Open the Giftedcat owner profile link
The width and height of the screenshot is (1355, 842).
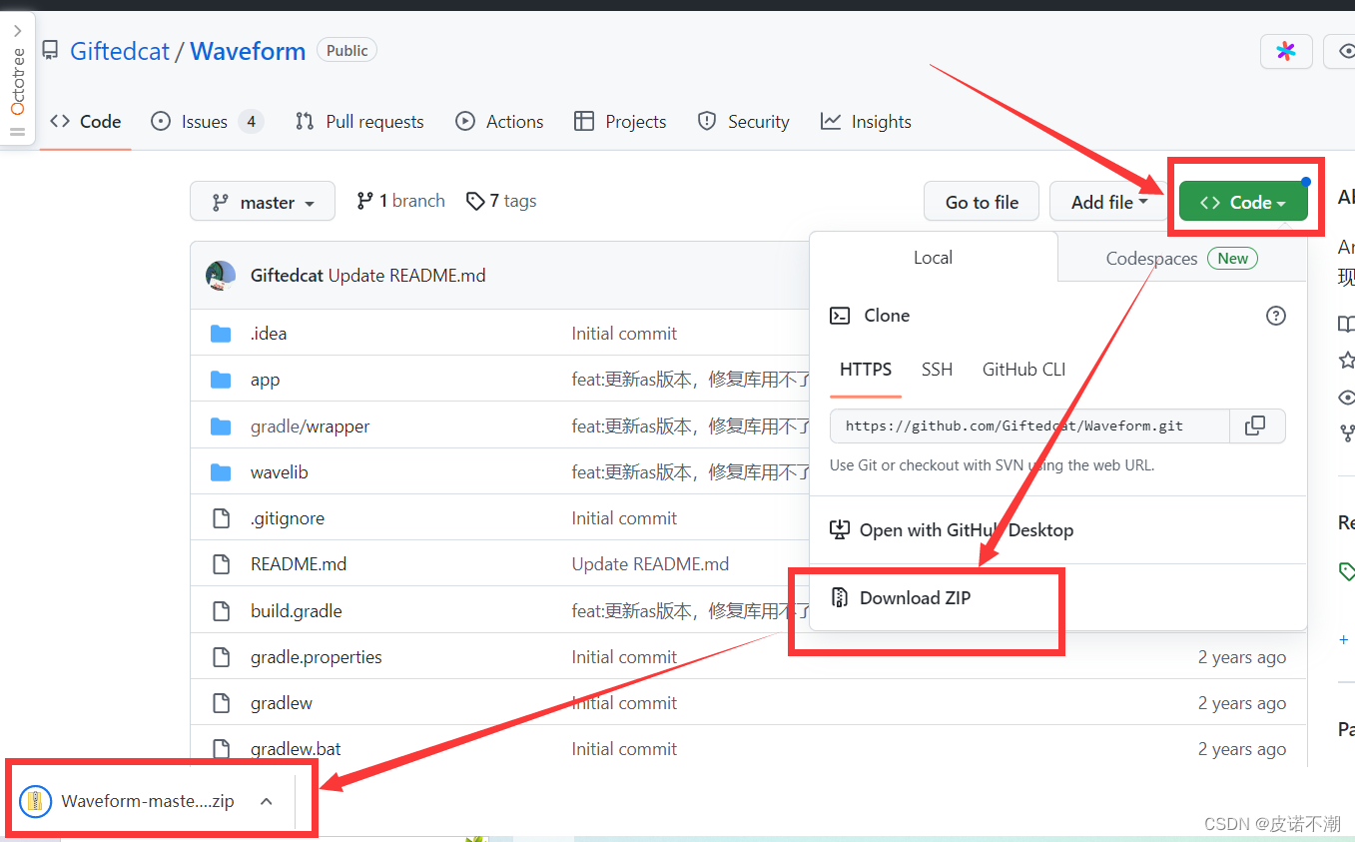[120, 51]
